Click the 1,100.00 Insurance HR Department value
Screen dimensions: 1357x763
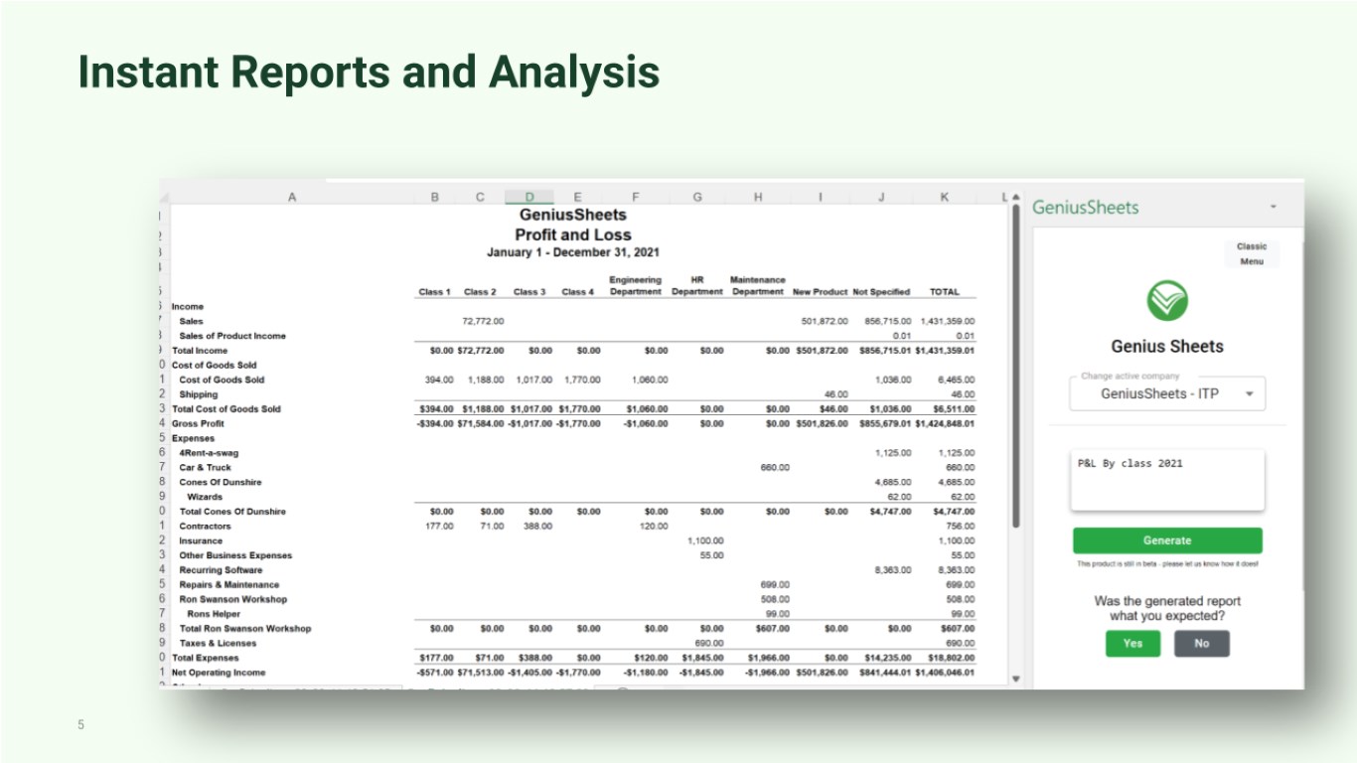pyautogui.click(x=705, y=541)
